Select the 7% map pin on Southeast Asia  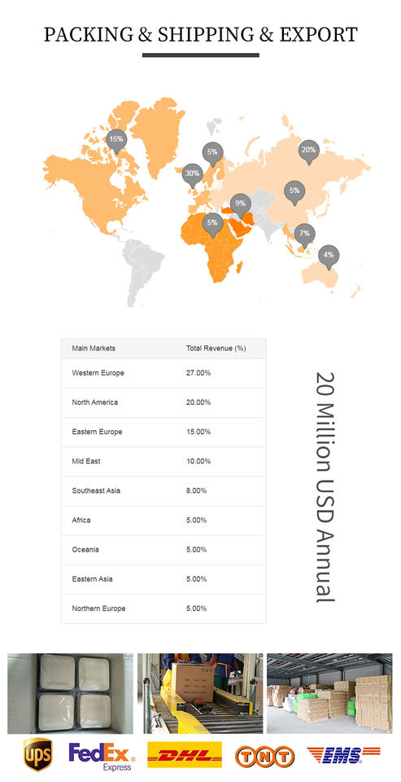point(304,236)
